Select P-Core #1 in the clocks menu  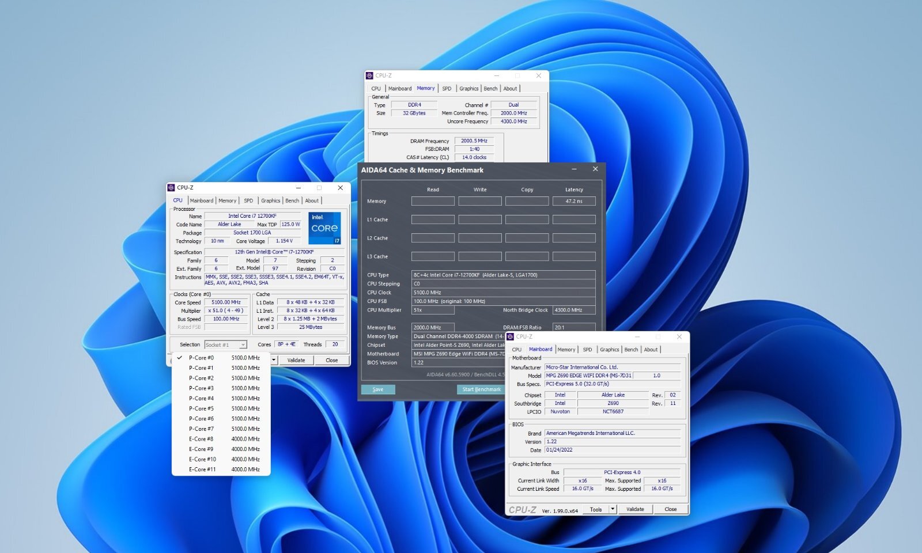pos(221,368)
